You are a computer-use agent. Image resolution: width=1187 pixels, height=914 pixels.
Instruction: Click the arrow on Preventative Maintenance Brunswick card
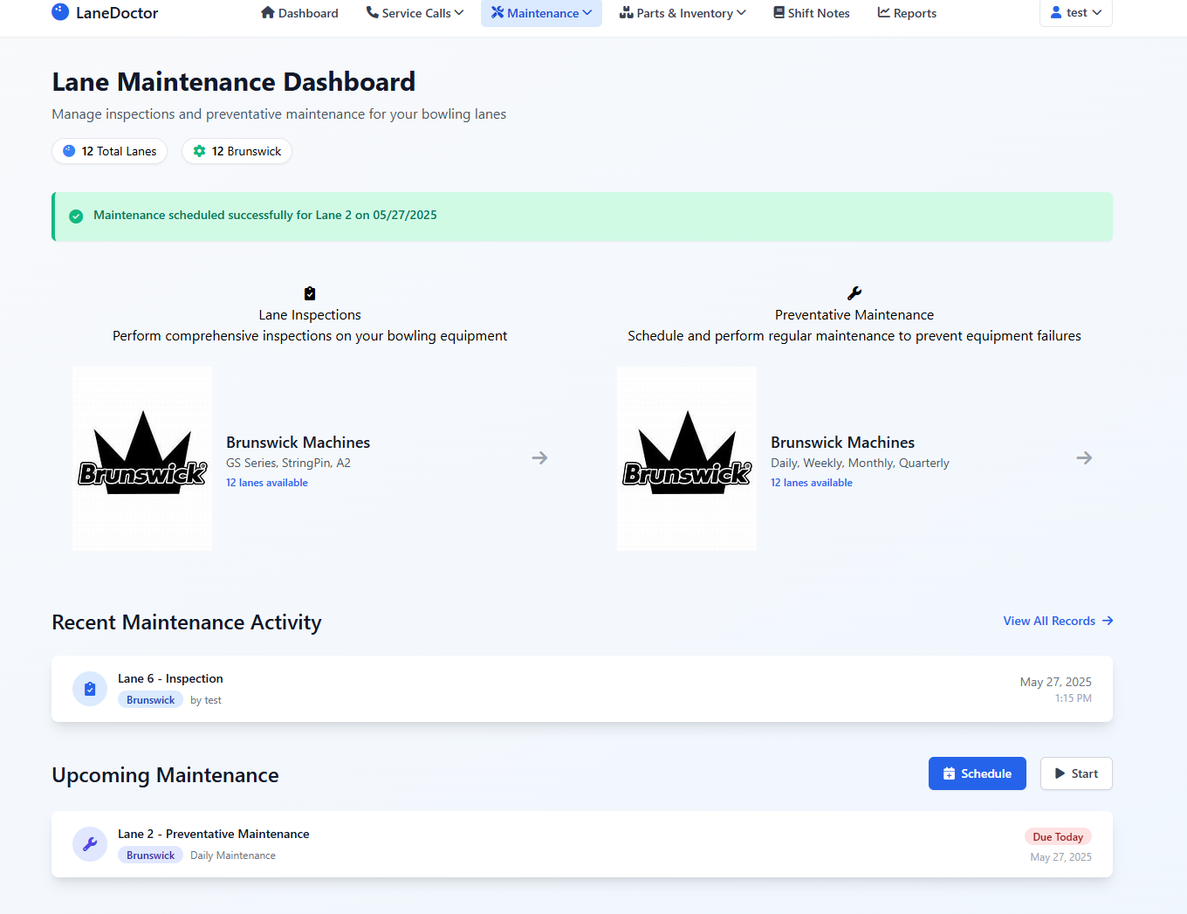(1084, 458)
